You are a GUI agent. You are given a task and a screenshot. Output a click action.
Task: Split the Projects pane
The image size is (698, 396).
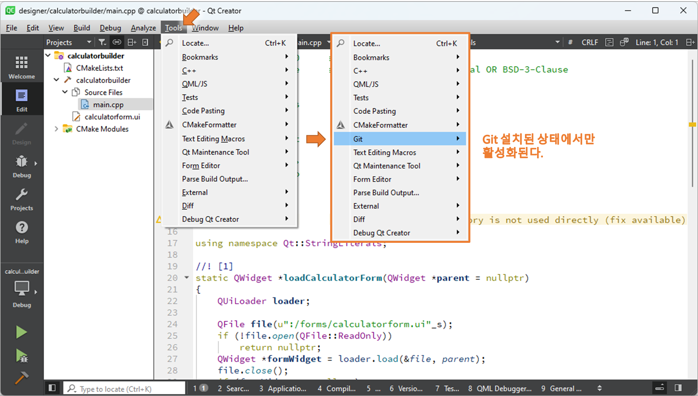pos(132,42)
